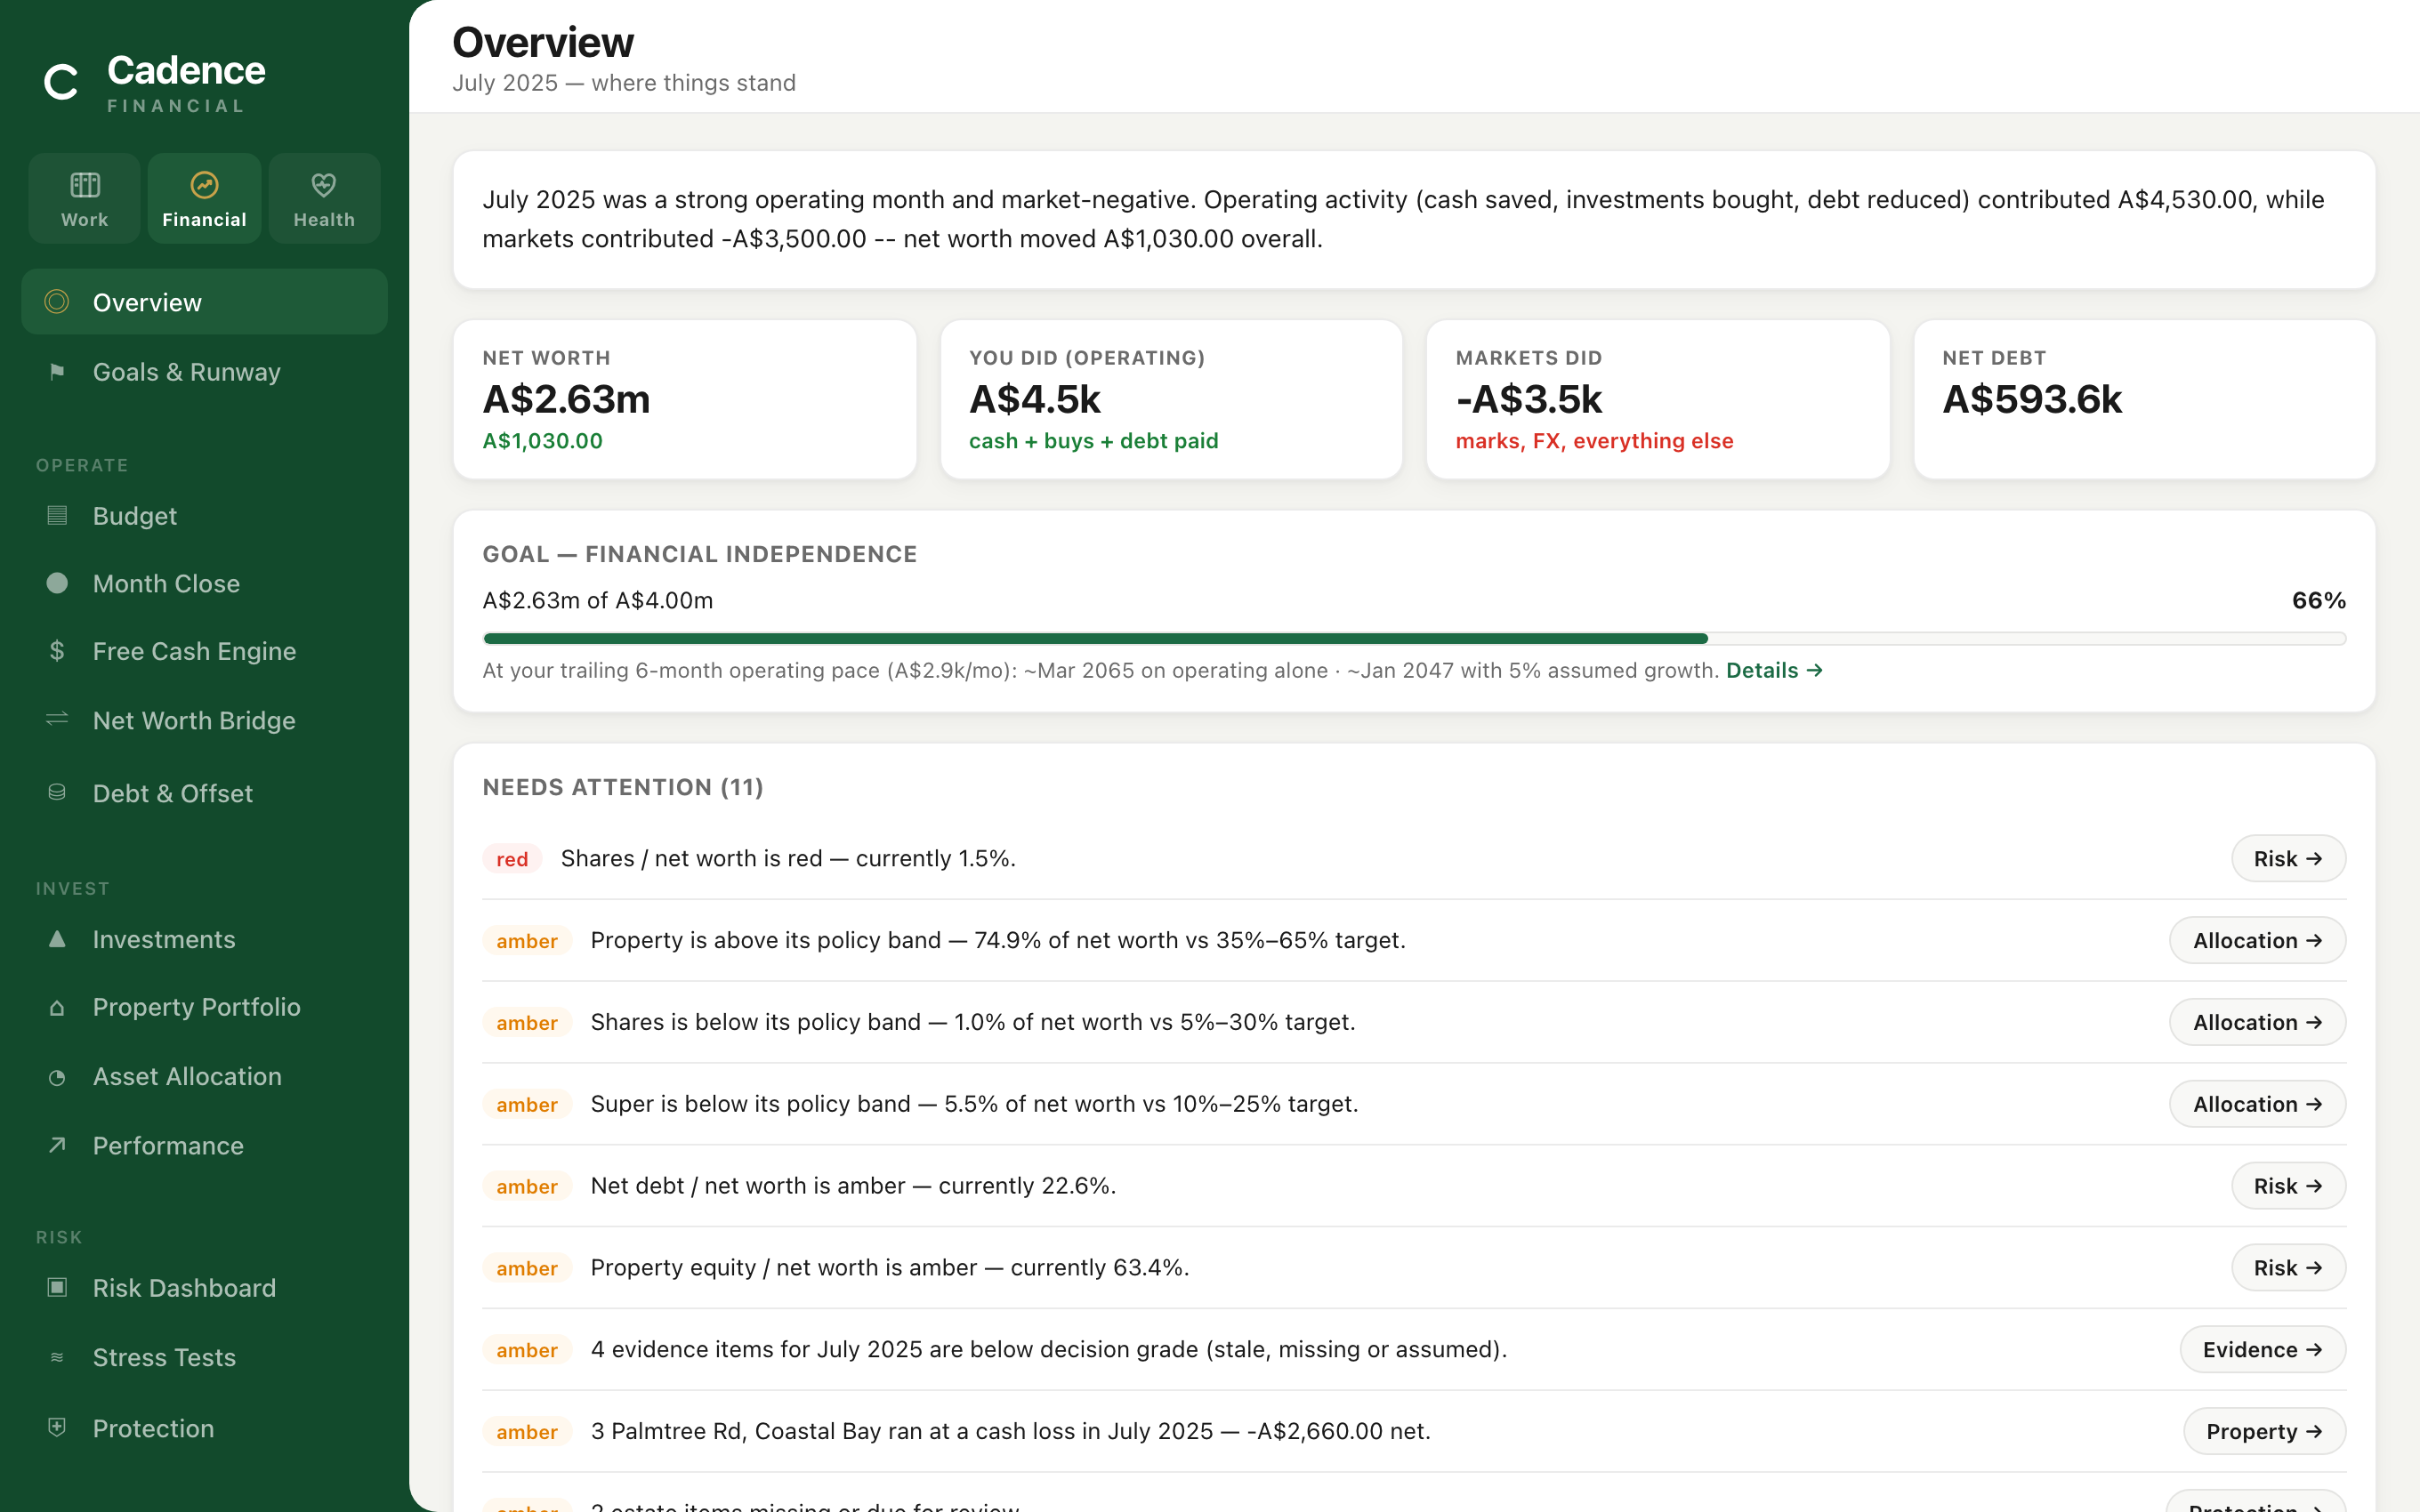
Task: Click Allocation button for Property policy band
Action: click(x=2257, y=941)
